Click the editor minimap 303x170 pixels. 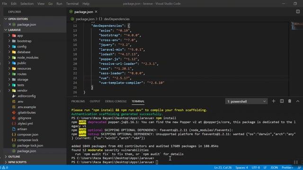(x=297, y=25)
